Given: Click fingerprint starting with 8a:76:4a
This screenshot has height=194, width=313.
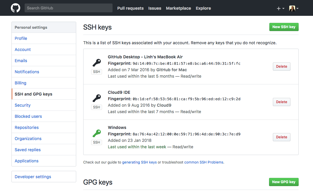Looking at the screenshot, I should tap(186, 134).
